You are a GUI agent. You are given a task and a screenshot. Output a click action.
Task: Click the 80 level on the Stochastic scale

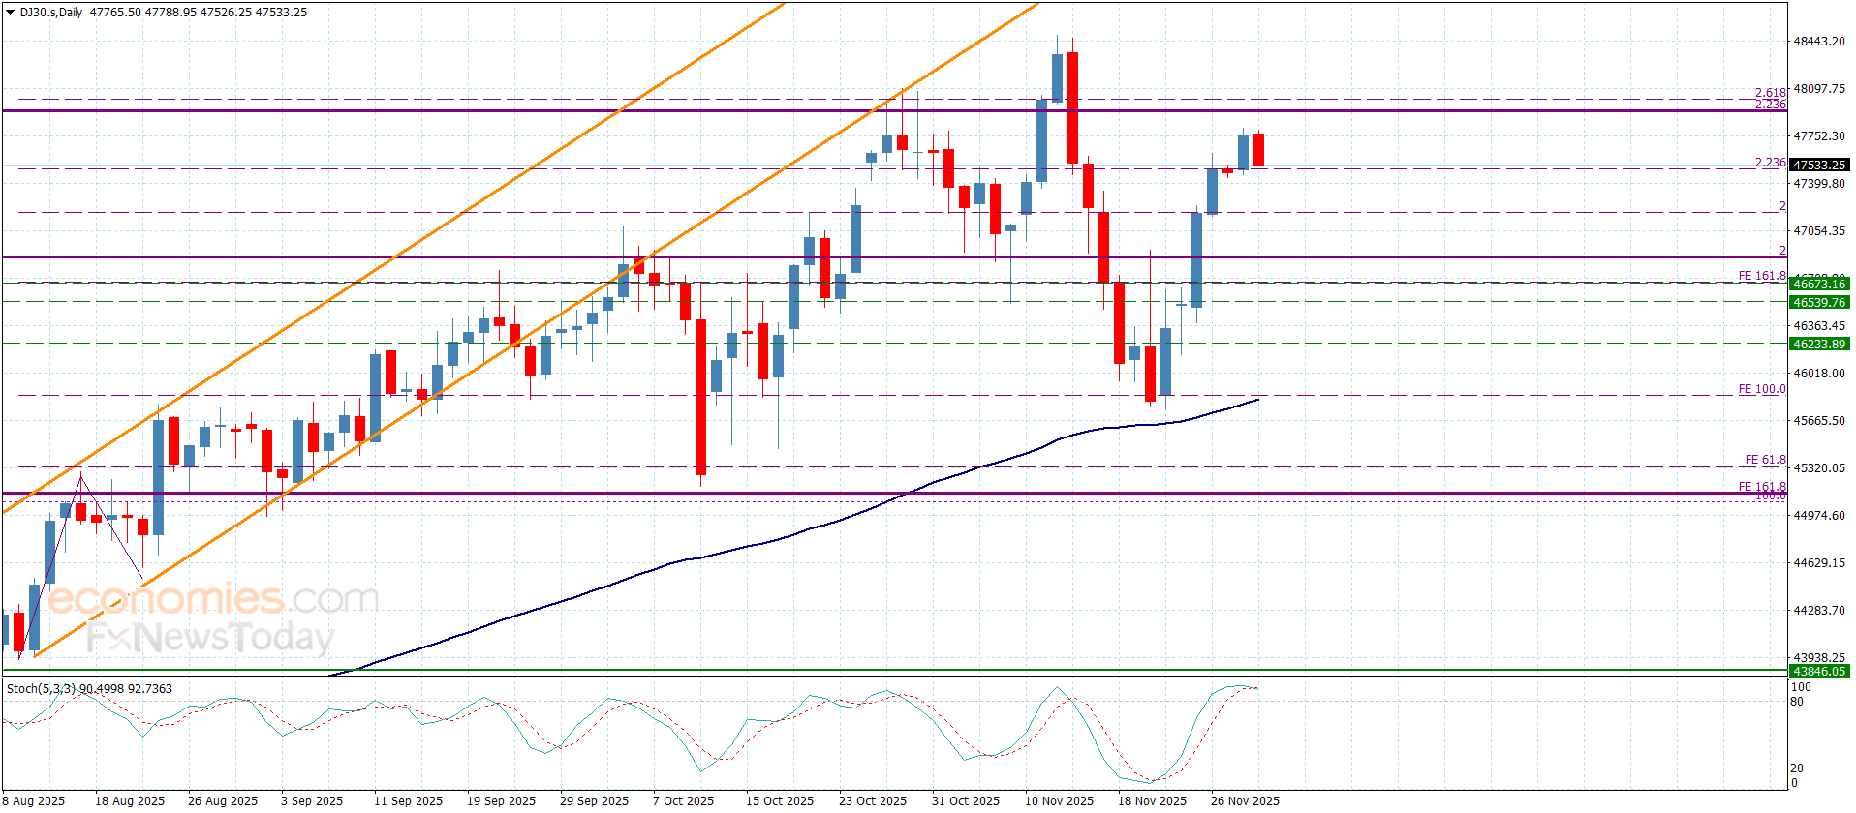click(x=1797, y=702)
